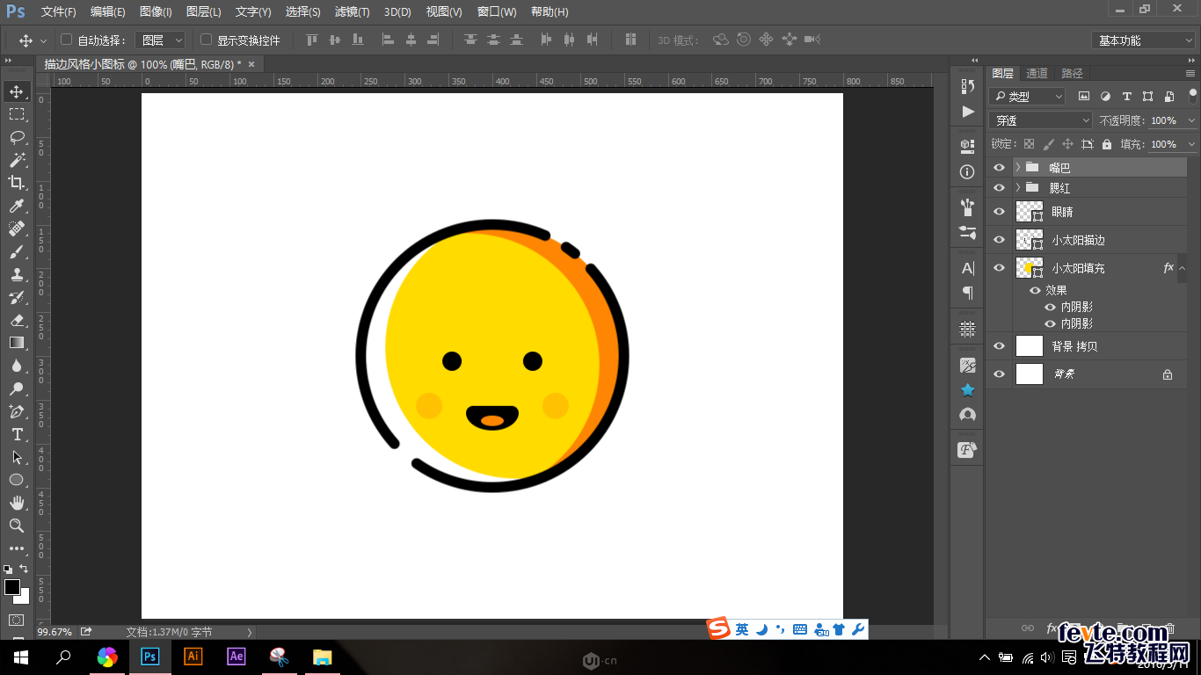The image size is (1201, 675).
Task: Select the Lasso tool
Action: click(x=17, y=137)
